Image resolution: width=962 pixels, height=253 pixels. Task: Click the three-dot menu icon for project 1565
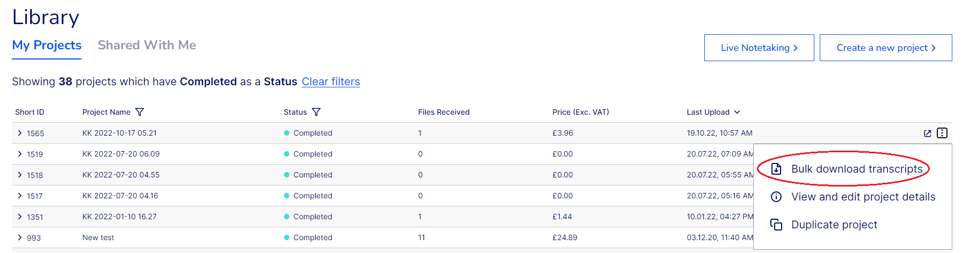pos(942,133)
